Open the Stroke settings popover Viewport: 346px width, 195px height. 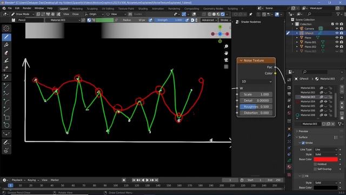tap(225, 20)
